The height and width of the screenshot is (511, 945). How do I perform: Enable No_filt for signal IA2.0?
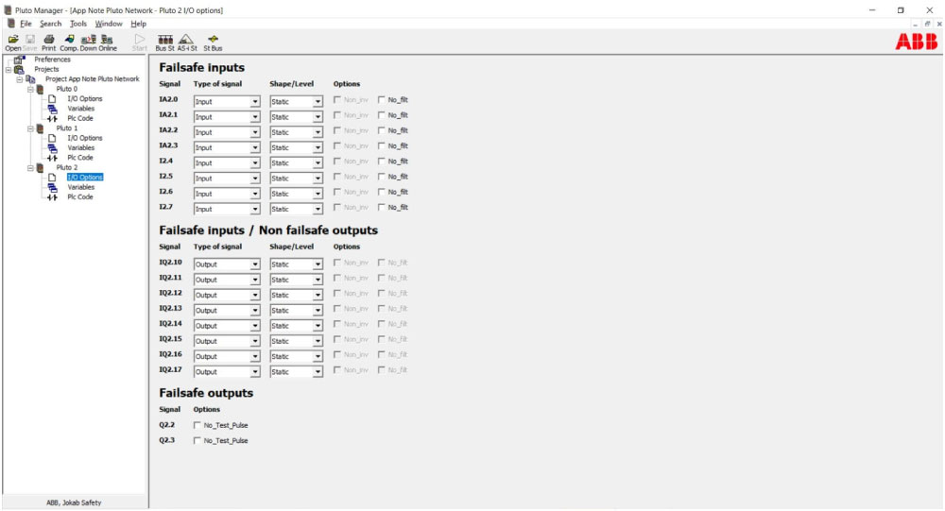(x=382, y=100)
